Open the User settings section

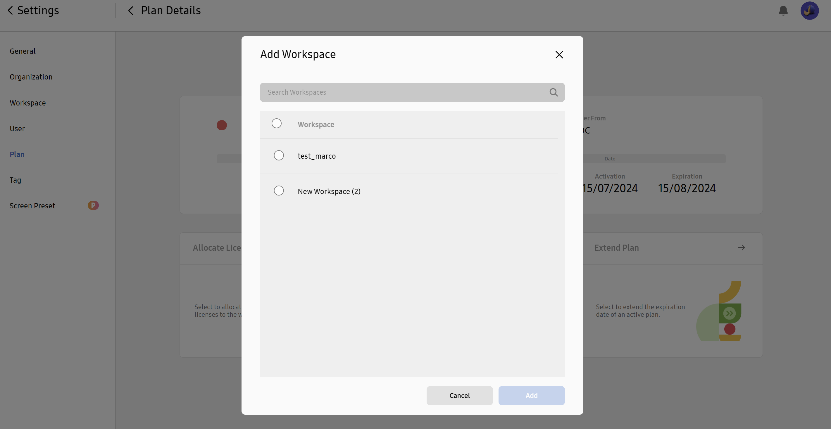click(17, 129)
